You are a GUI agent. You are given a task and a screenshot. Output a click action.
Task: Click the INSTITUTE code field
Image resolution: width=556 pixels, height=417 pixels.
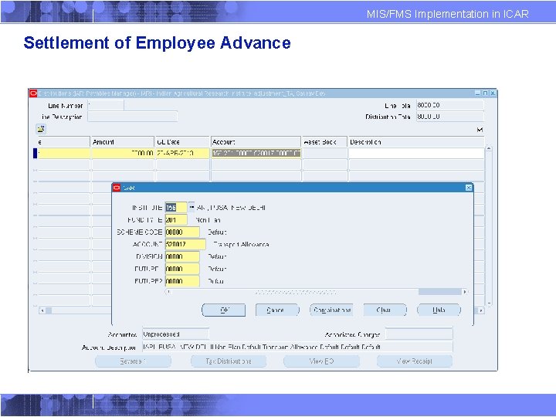(x=176, y=208)
